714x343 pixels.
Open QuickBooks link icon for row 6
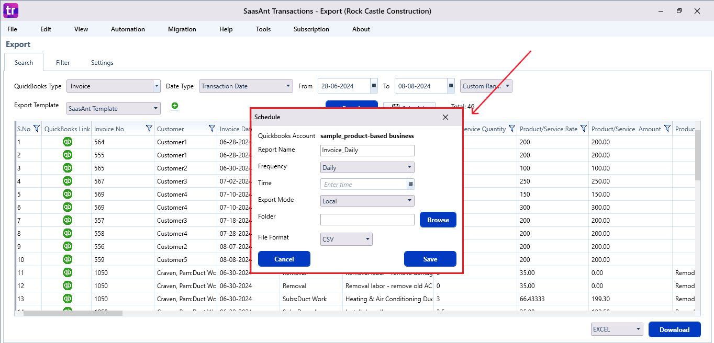pos(68,207)
